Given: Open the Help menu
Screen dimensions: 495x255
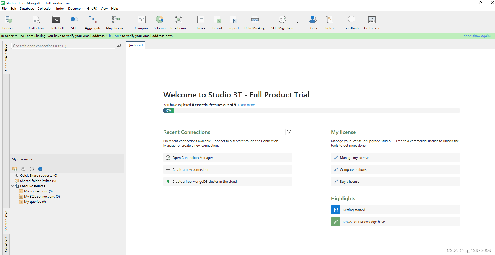Looking at the screenshot, I should (115, 9).
